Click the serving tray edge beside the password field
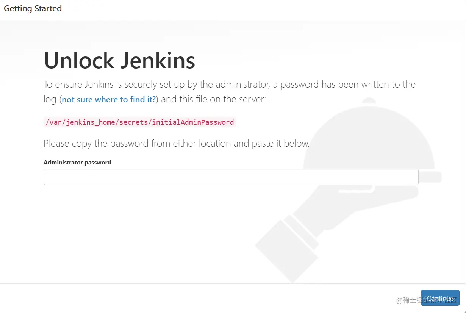 pyautogui.click(x=430, y=177)
